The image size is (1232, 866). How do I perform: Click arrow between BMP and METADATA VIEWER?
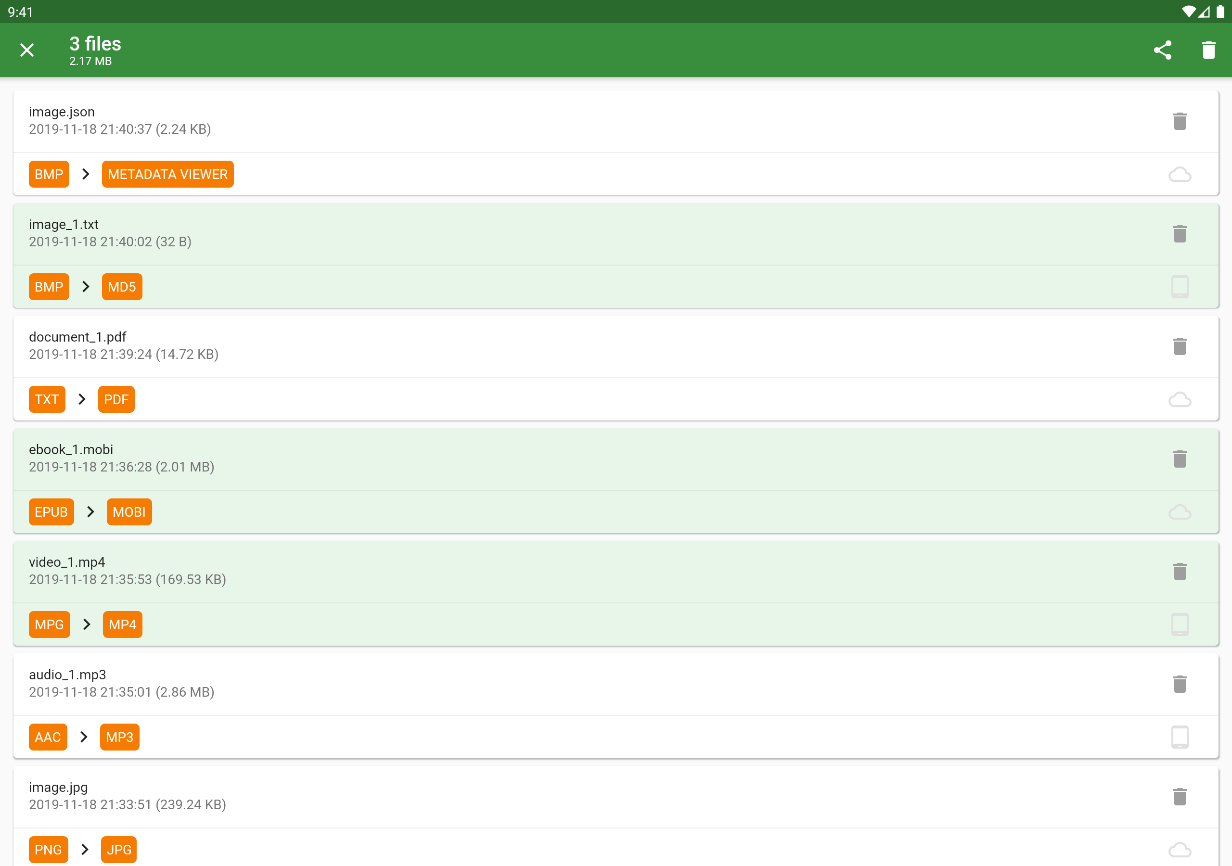click(x=85, y=174)
